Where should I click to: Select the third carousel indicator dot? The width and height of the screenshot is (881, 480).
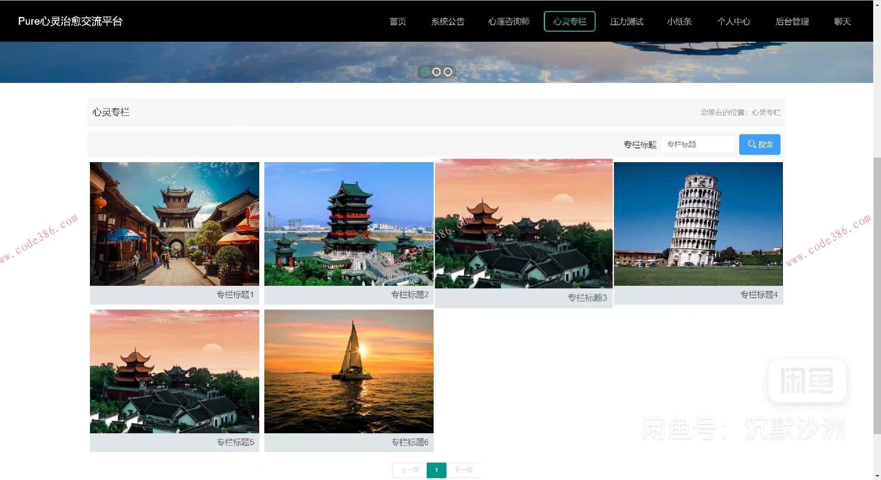point(448,72)
